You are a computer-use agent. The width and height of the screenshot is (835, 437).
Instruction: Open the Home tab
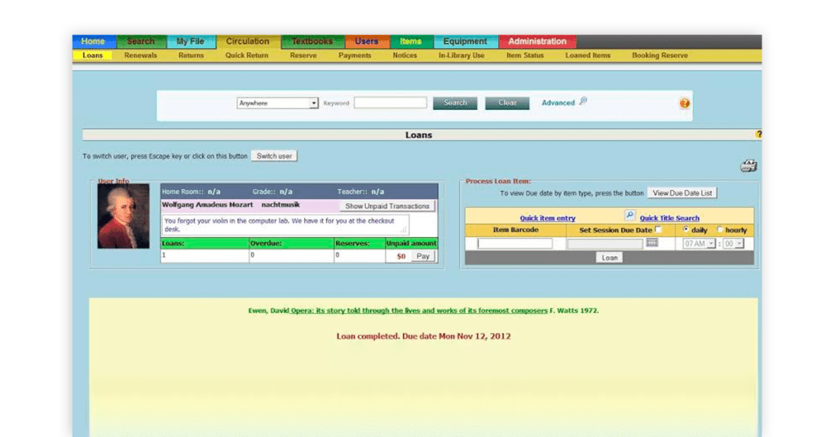[x=93, y=42]
